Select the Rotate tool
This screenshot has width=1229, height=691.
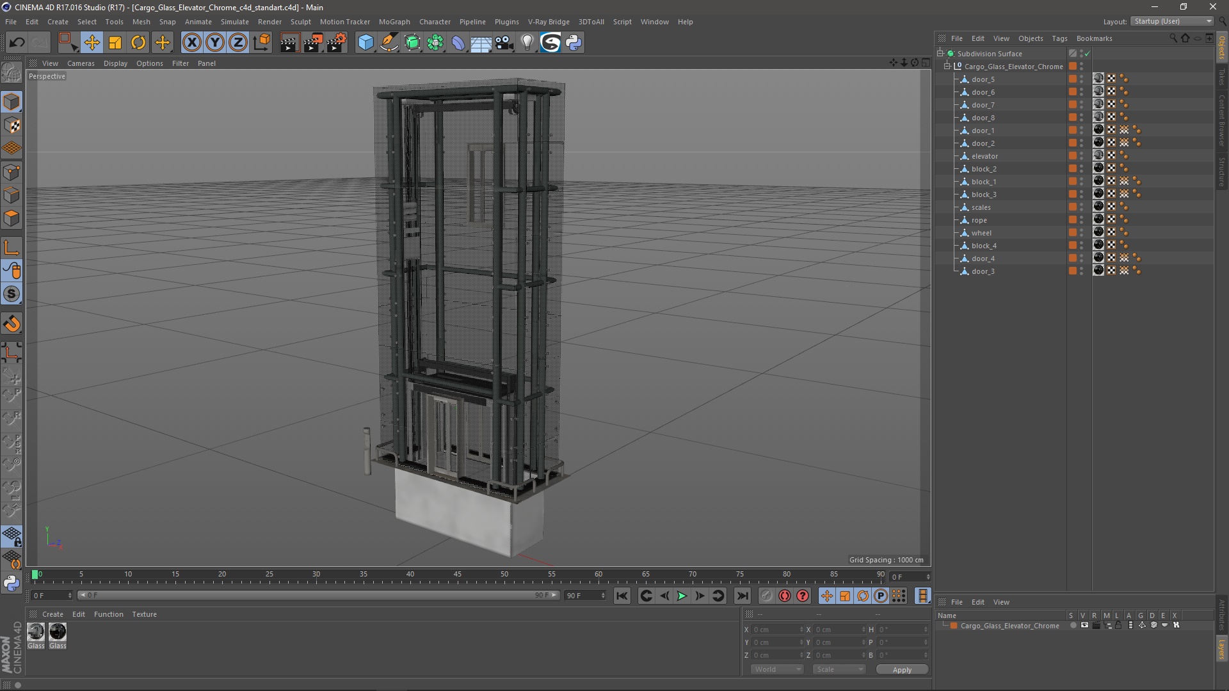pos(138,43)
